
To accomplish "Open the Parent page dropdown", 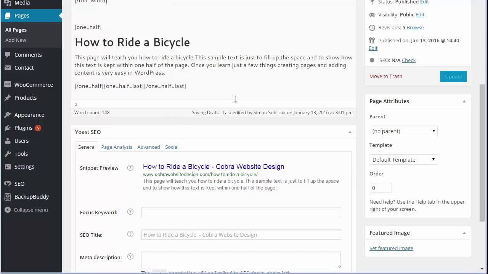I will pyautogui.click(x=403, y=131).
